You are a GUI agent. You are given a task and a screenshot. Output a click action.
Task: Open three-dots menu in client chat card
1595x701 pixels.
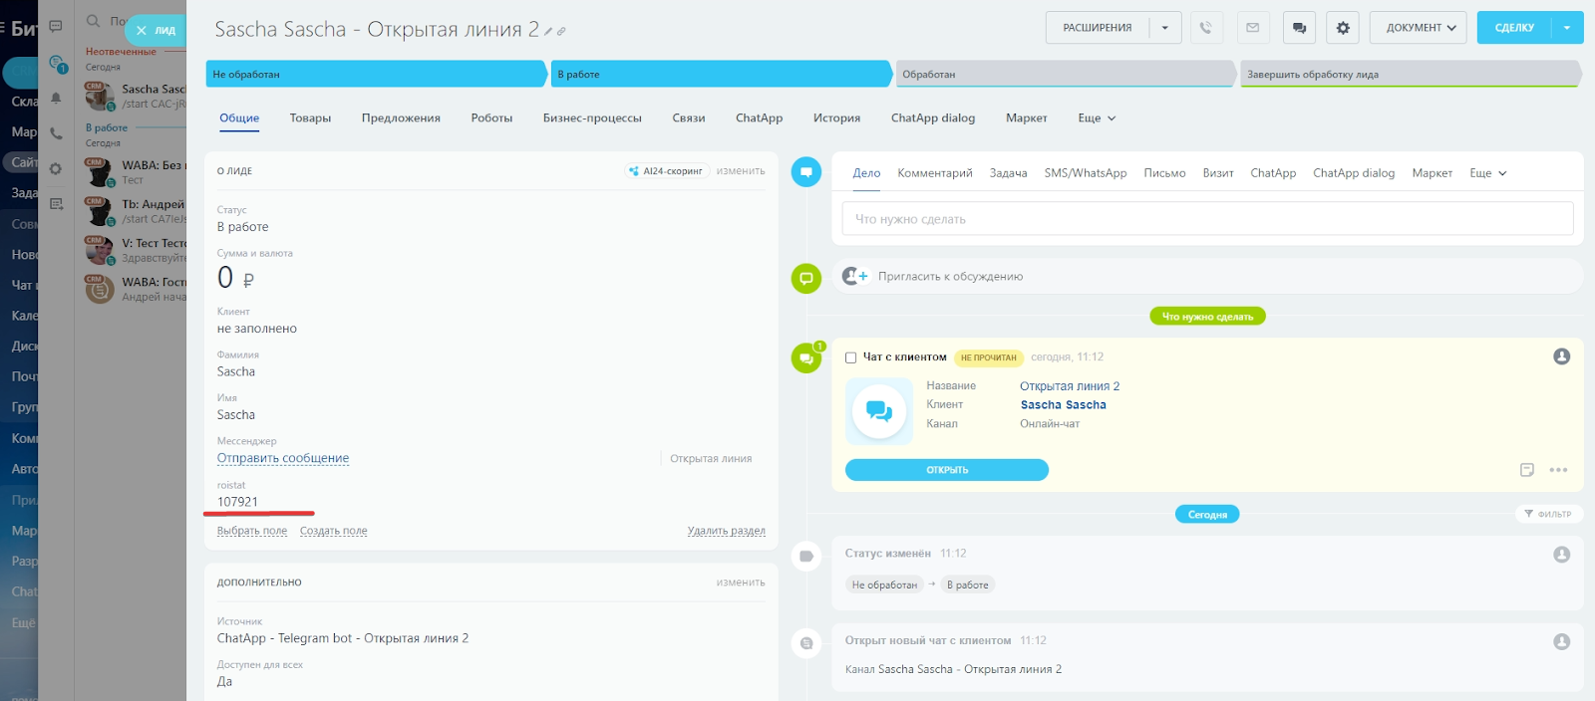click(1558, 470)
